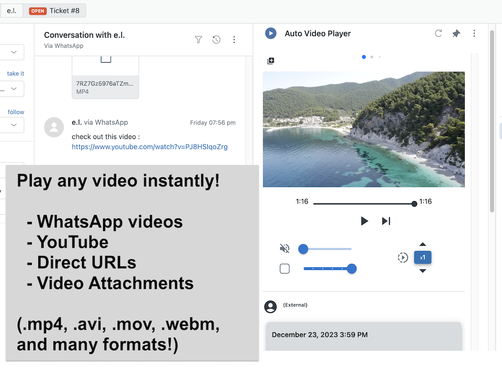Screen dimensions: 502x376
Task: Expand the first sidebar dropdown chevron
Action: pos(14,52)
